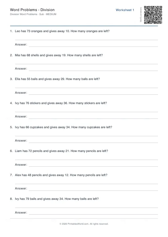Select the Ivy has 76 stickers question text
Viewport: 168px width, 237px height.
(x=61, y=103)
